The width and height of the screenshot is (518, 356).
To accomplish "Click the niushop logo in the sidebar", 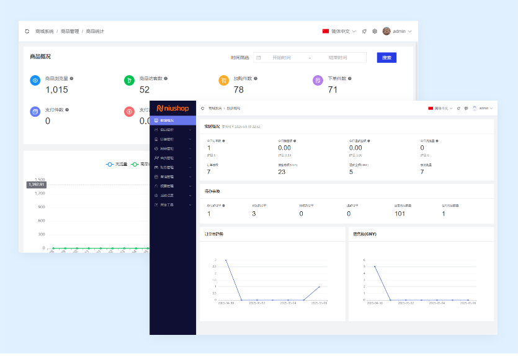I will [x=173, y=107].
